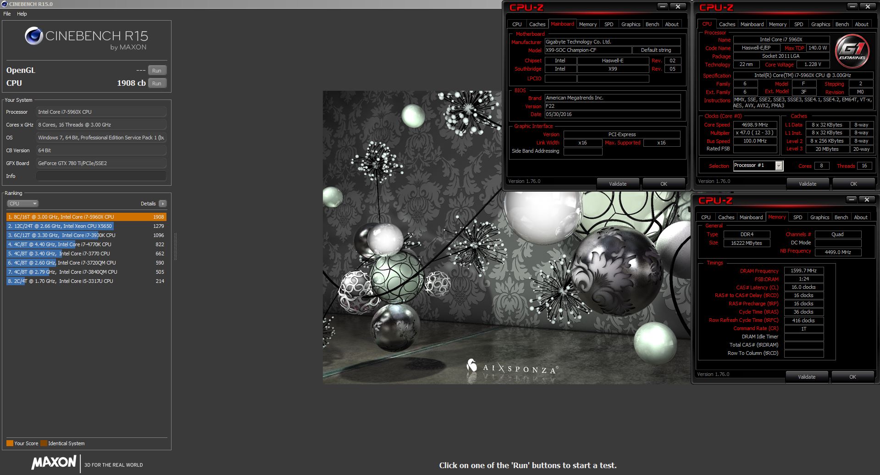Select ranking row Intel Core i7-3840QM

[x=86, y=272]
